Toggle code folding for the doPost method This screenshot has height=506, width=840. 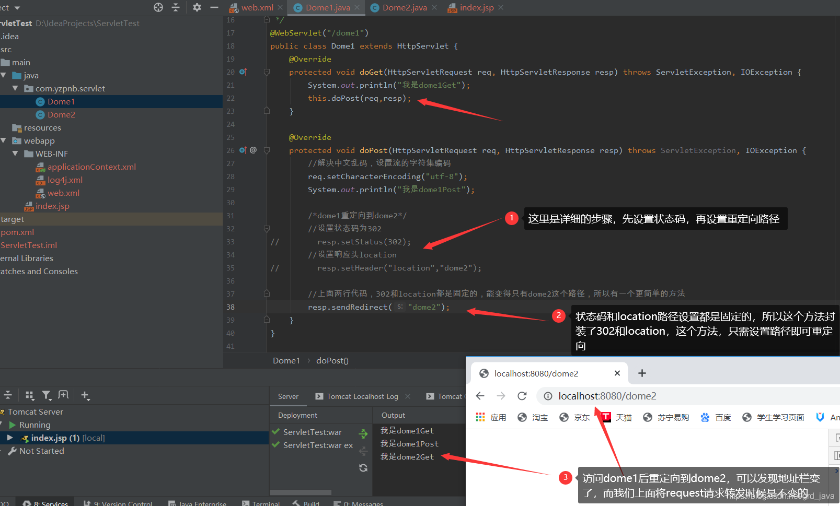click(267, 150)
